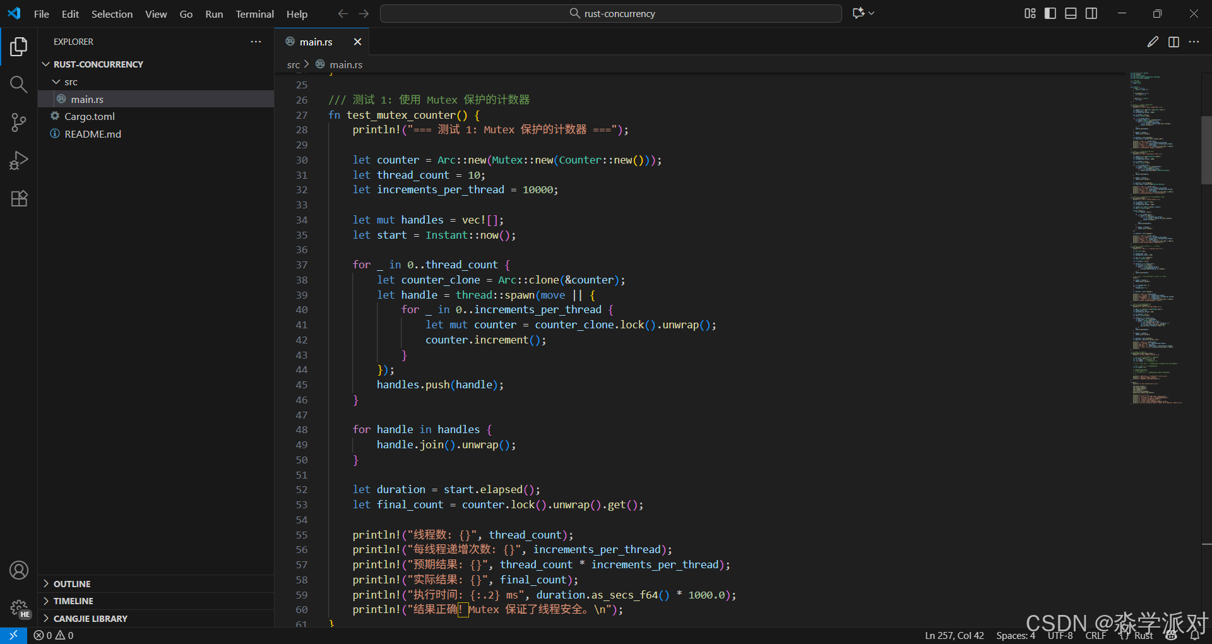Open the Help menu
The width and height of the screenshot is (1212, 644).
pyautogui.click(x=297, y=14)
